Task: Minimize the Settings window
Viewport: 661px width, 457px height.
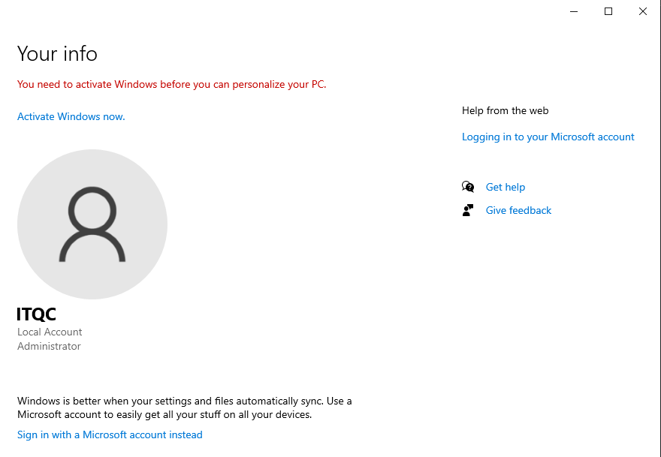Action: coord(574,11)
